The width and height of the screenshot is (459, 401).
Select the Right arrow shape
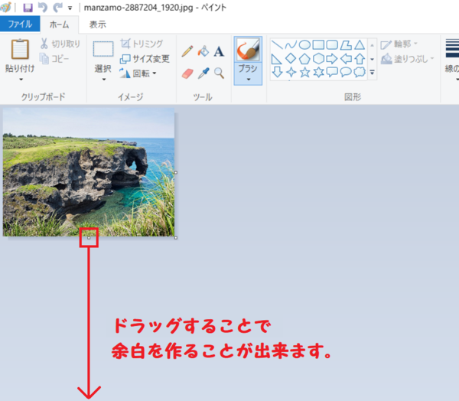[x=332, y=59]
